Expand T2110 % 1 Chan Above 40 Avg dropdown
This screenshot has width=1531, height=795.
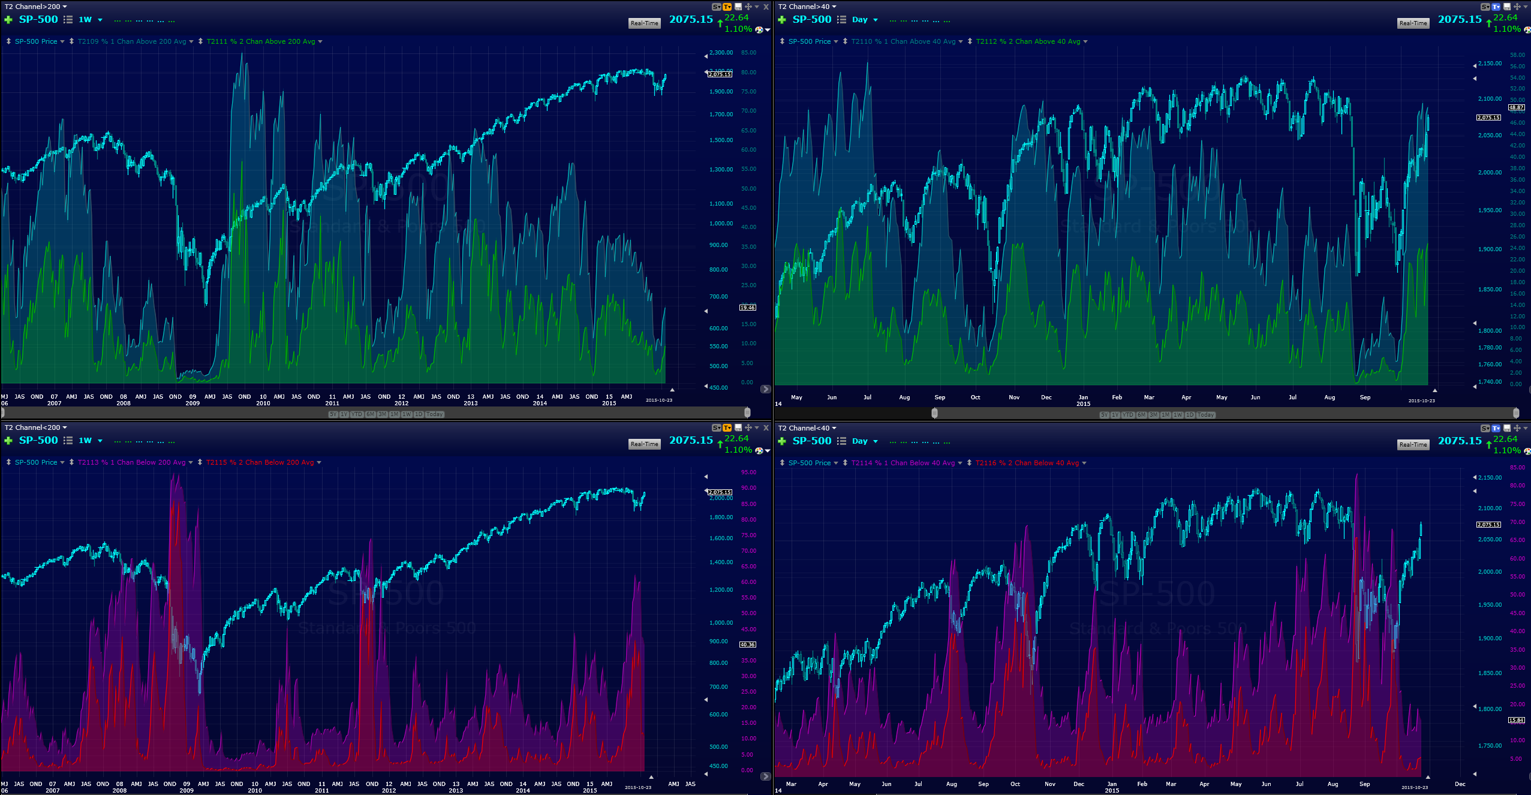(961, 42)
